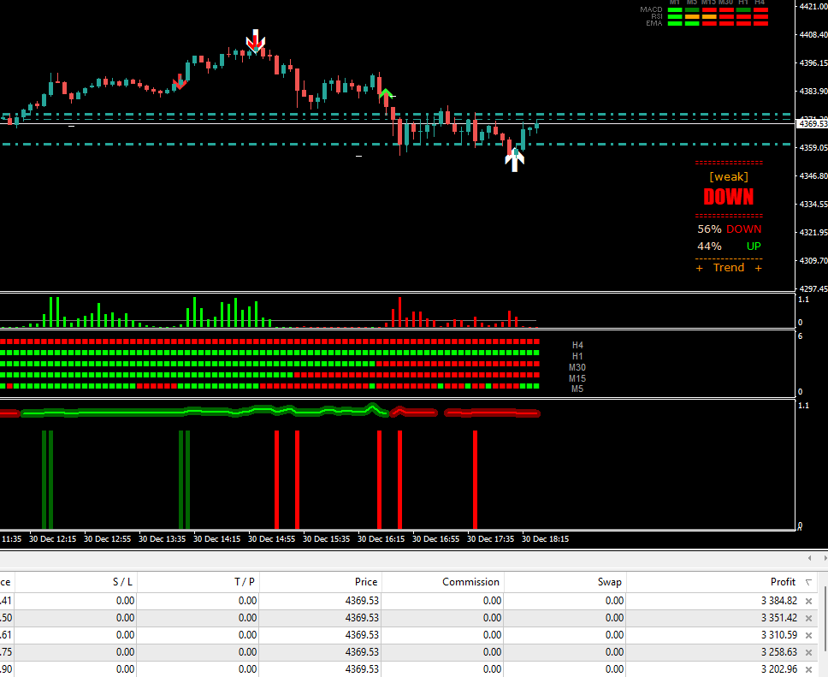
Task: Close the position with 3 202.96 profit
Action: 808,669
